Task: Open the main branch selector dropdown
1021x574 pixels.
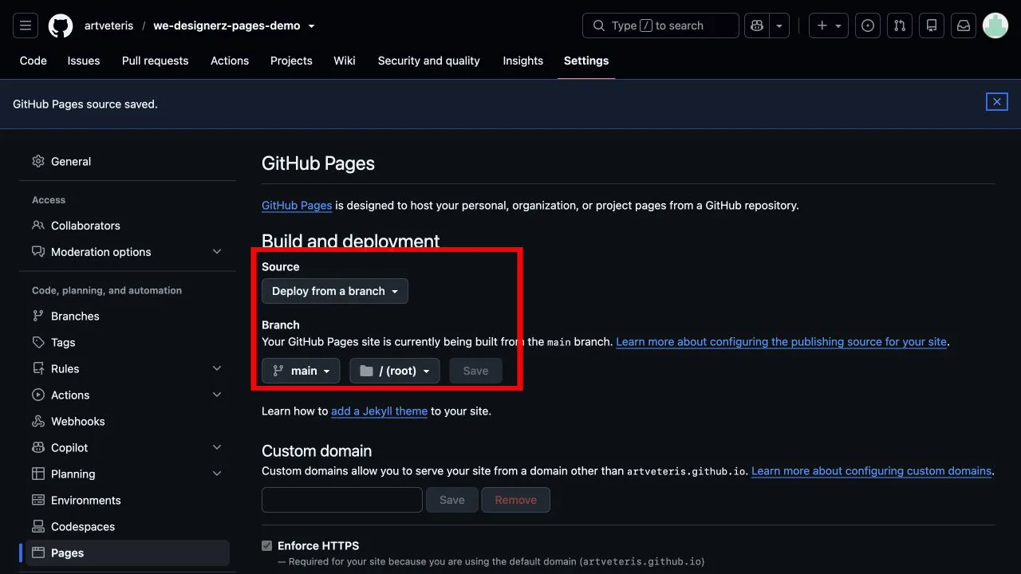Action: point(301,371)
